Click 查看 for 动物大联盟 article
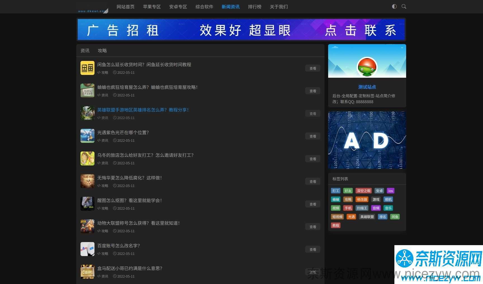 313,227
